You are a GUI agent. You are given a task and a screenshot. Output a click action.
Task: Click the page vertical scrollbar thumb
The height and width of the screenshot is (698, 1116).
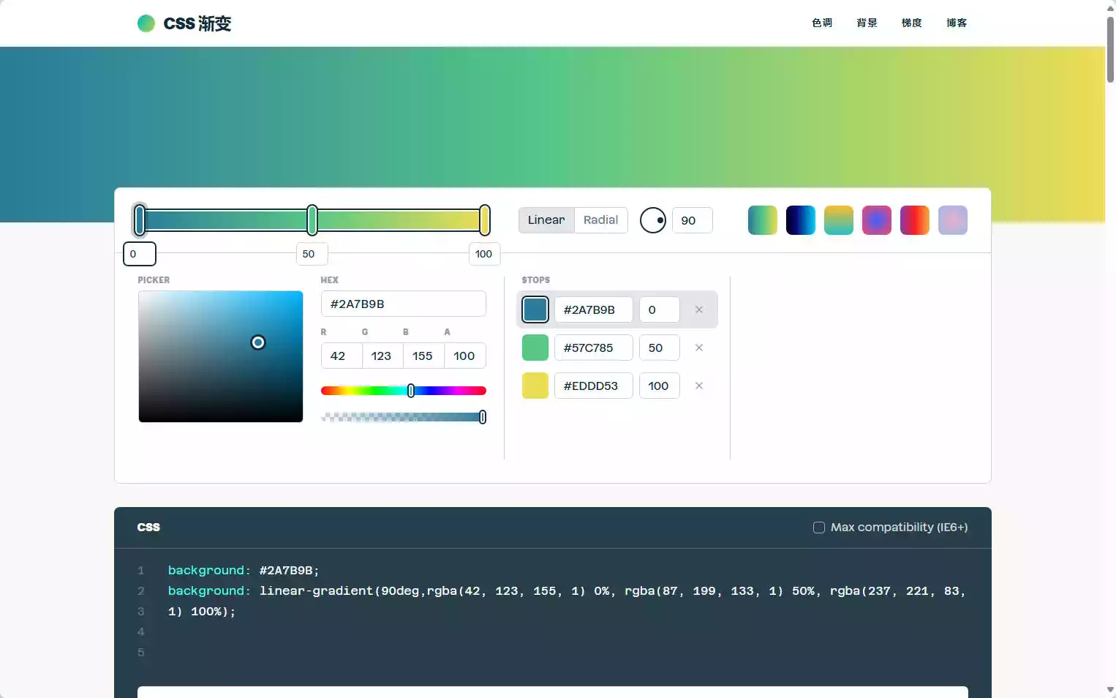click(x=1110, y=49)
